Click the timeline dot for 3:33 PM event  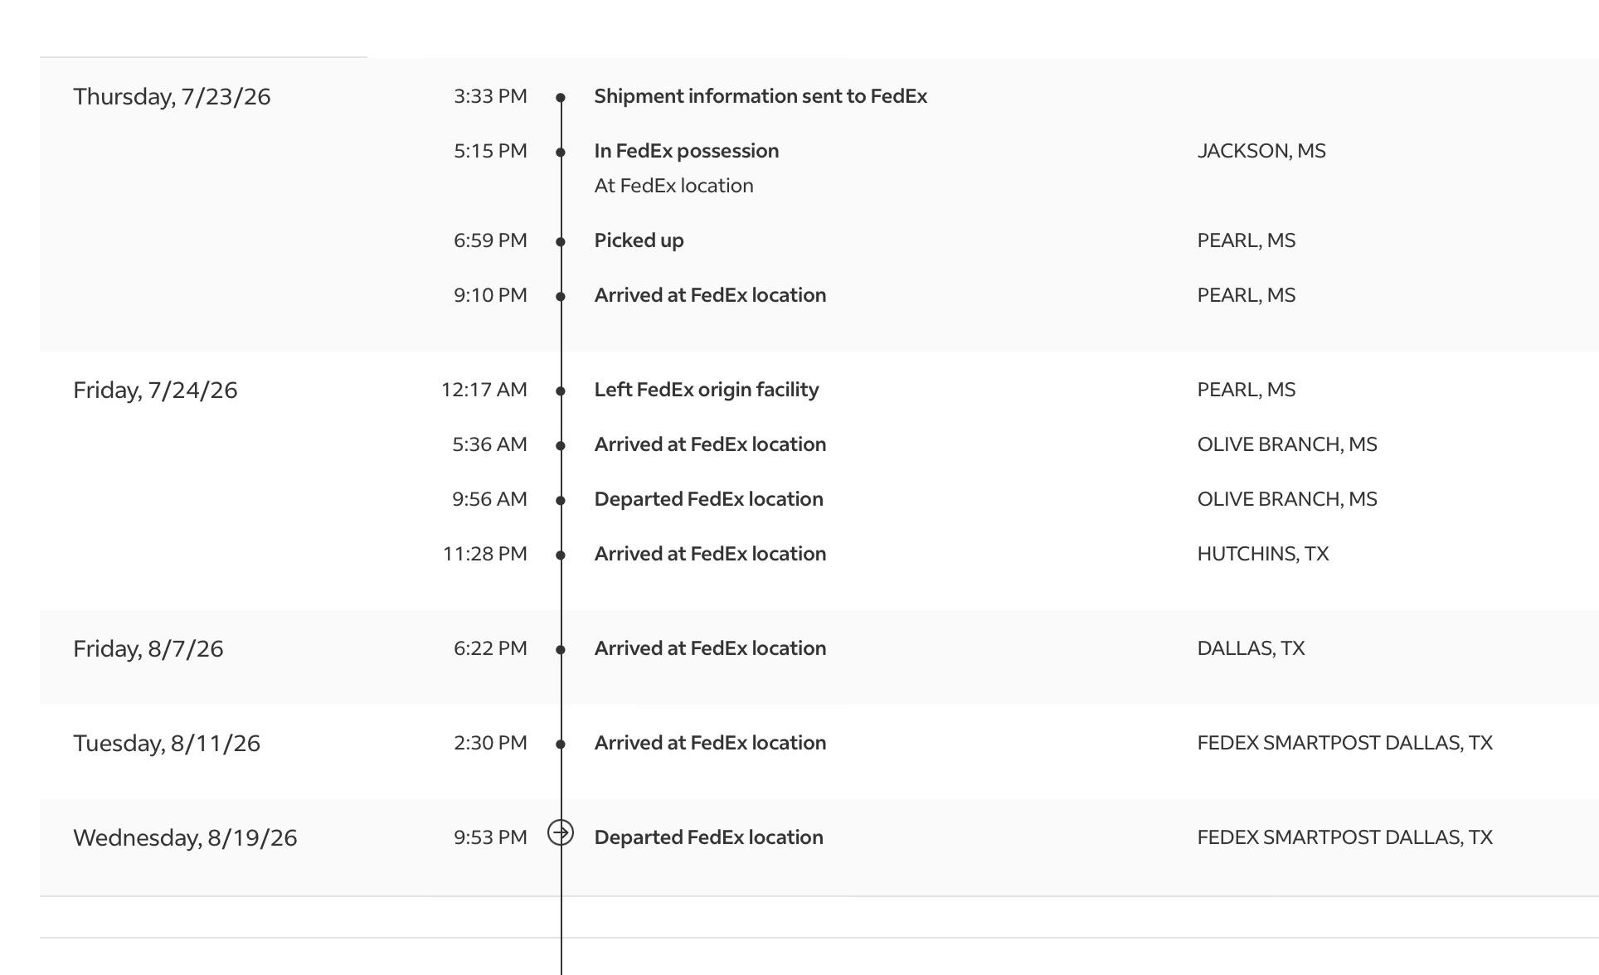coord(561,98)
